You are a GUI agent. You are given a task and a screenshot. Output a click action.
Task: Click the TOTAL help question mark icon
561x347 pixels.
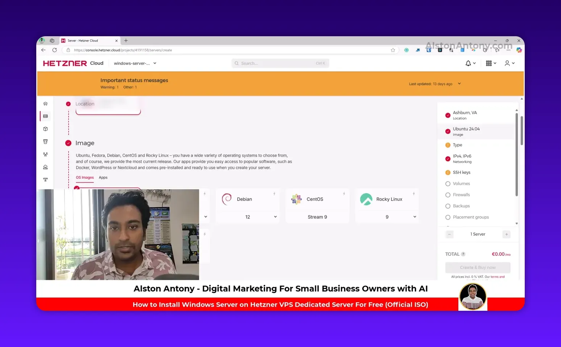[x=463, y=254]
